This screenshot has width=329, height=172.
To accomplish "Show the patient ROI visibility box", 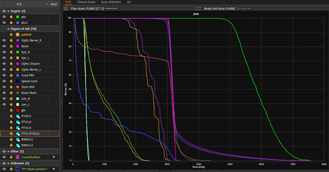I will (4, 34).
